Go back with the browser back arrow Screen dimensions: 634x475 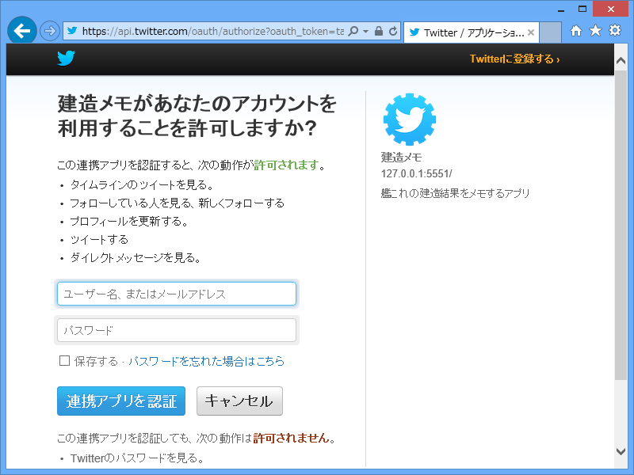(22, 31)
